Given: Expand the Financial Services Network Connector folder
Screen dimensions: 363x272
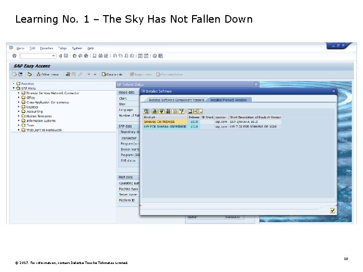Looking at the screenshot, I should tap(19, 93).
